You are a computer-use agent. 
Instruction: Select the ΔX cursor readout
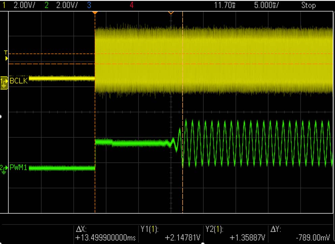tap(106, 234)
